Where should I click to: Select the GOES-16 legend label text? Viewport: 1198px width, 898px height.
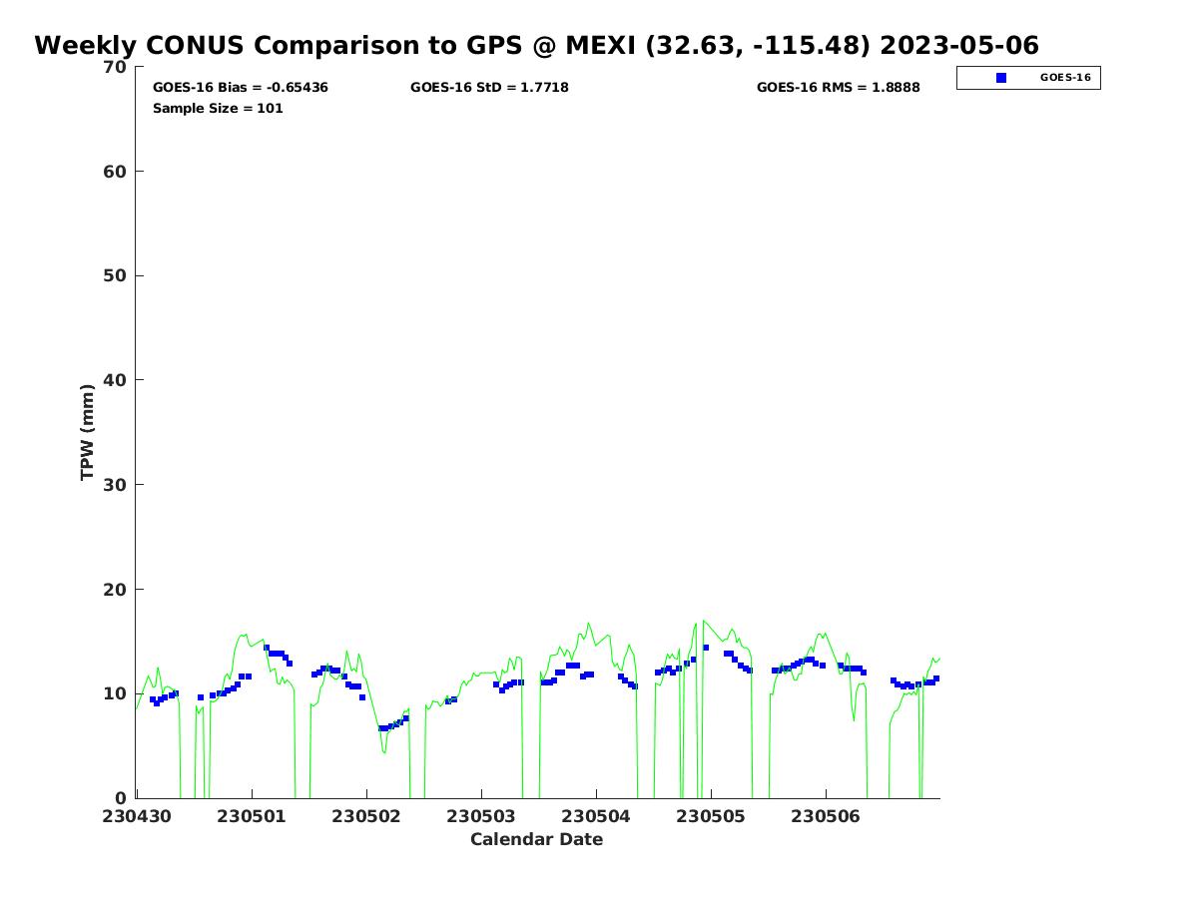click(x=1065, y=78)
